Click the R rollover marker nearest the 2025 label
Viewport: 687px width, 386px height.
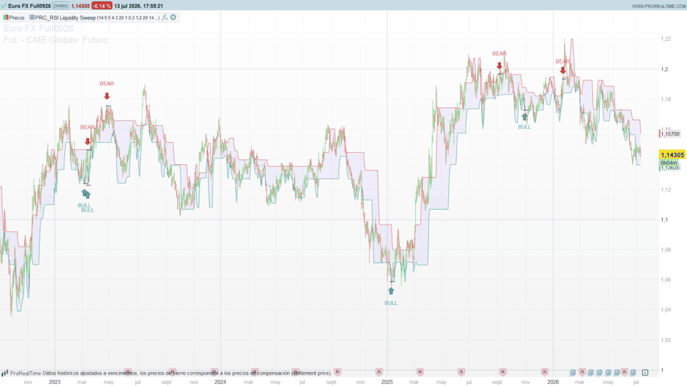(x=379, y=372)
